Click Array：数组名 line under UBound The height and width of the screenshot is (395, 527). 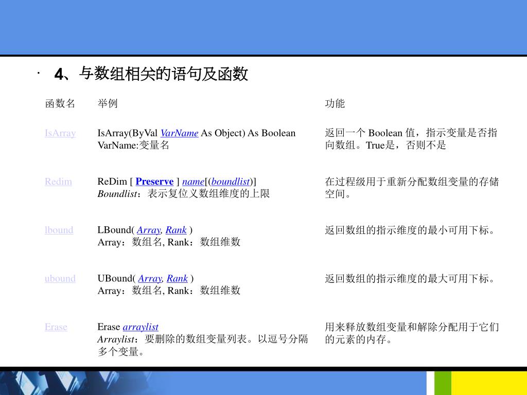[169, 291]
